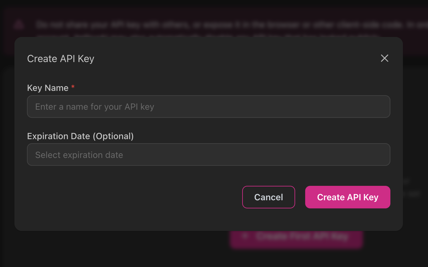This screenshot has width=428, height=267.
Task: Click the alert icon near the API key warning
Action: tap(19, 24)
